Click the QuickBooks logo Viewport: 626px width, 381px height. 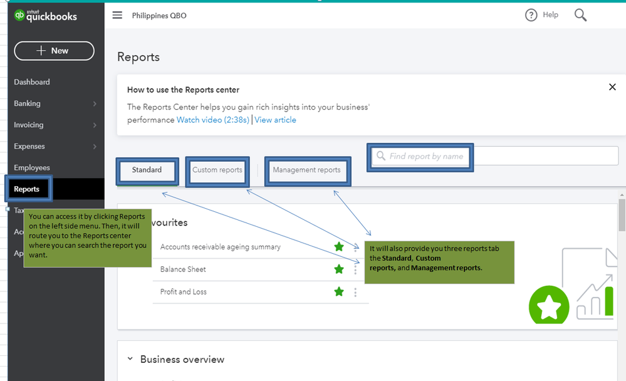(x=45, y=16)
